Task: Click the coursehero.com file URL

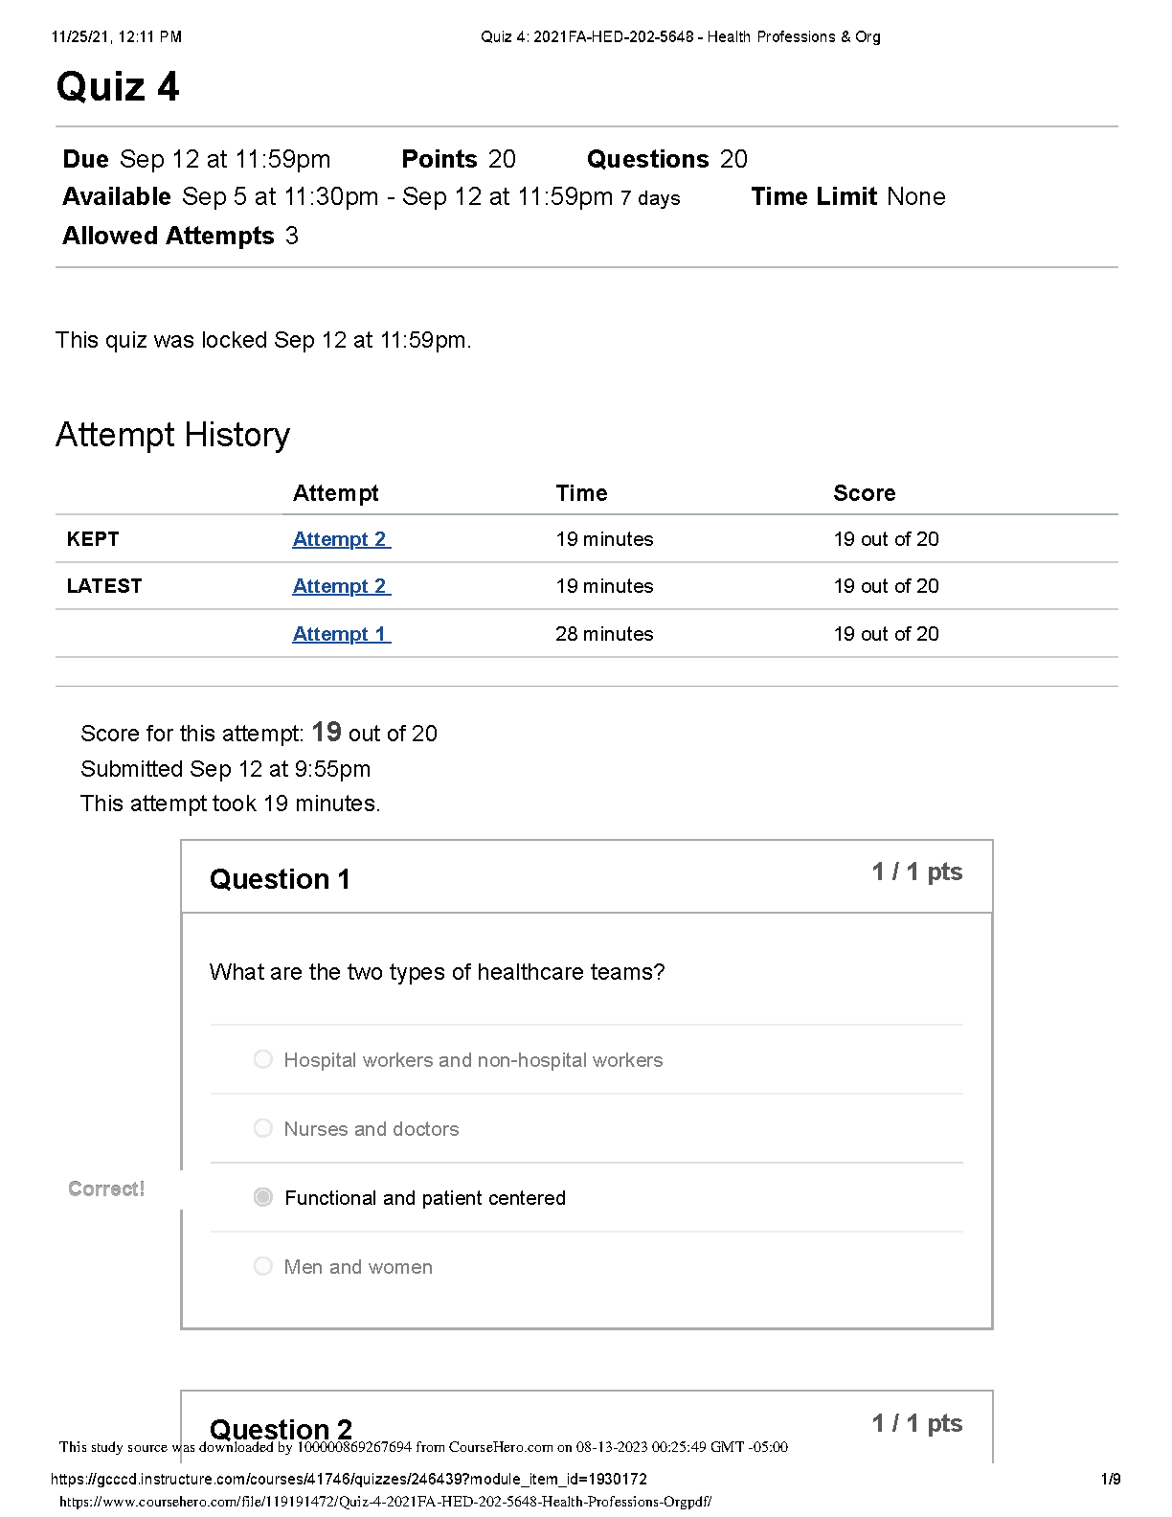Action: (385, 1502)
